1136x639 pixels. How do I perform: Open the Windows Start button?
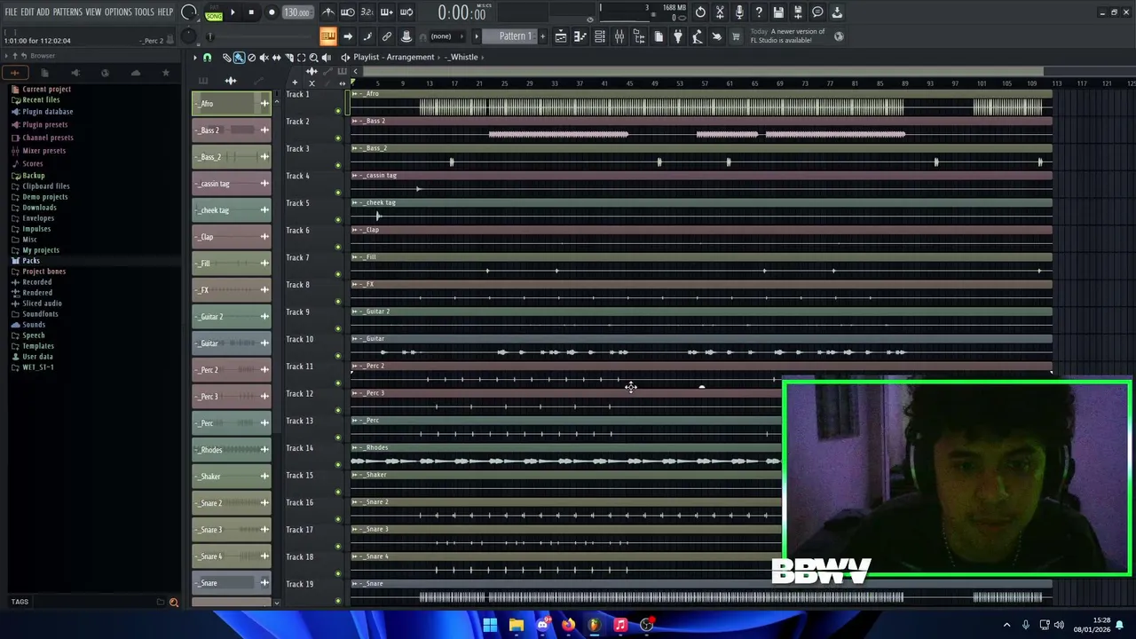(490, 625)
